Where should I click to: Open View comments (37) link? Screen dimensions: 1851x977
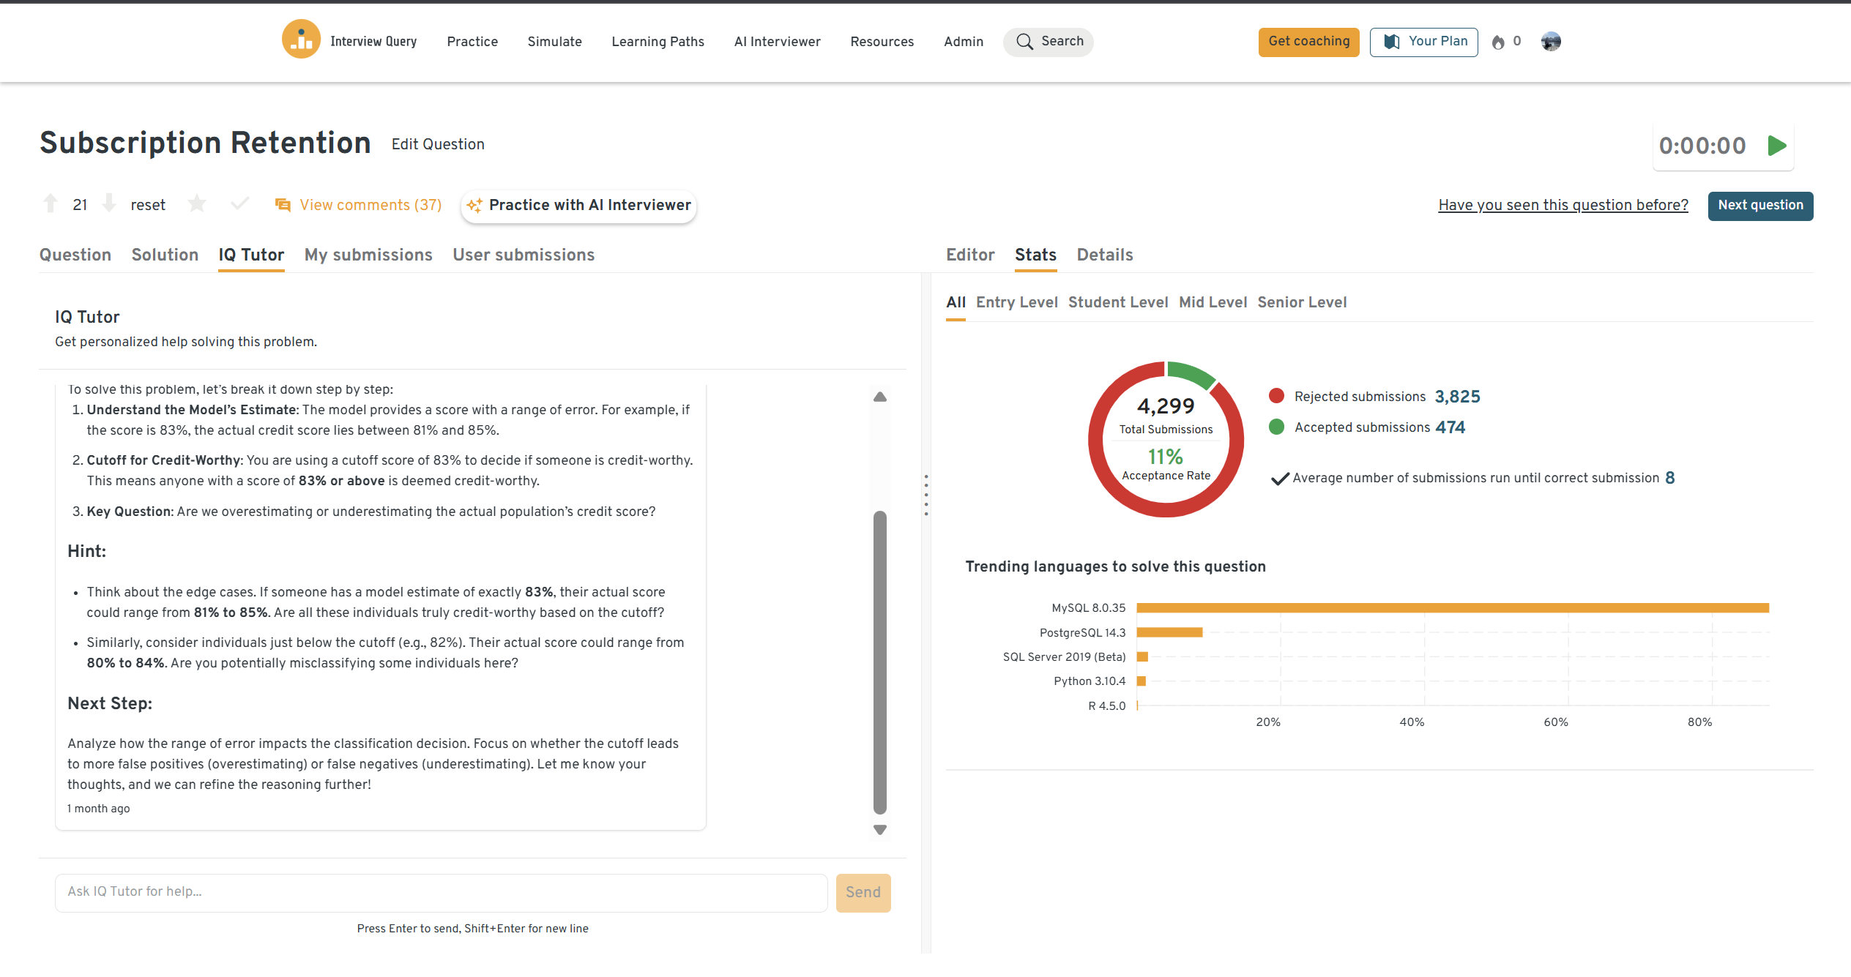tap(370, 205)
